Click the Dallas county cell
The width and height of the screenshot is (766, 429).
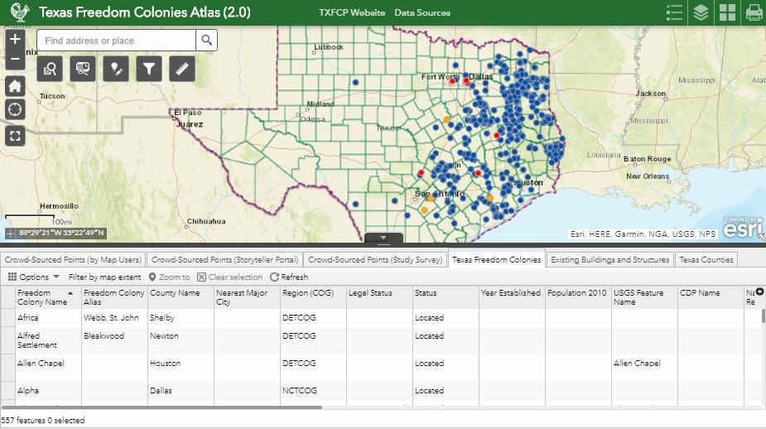(181, 391)
